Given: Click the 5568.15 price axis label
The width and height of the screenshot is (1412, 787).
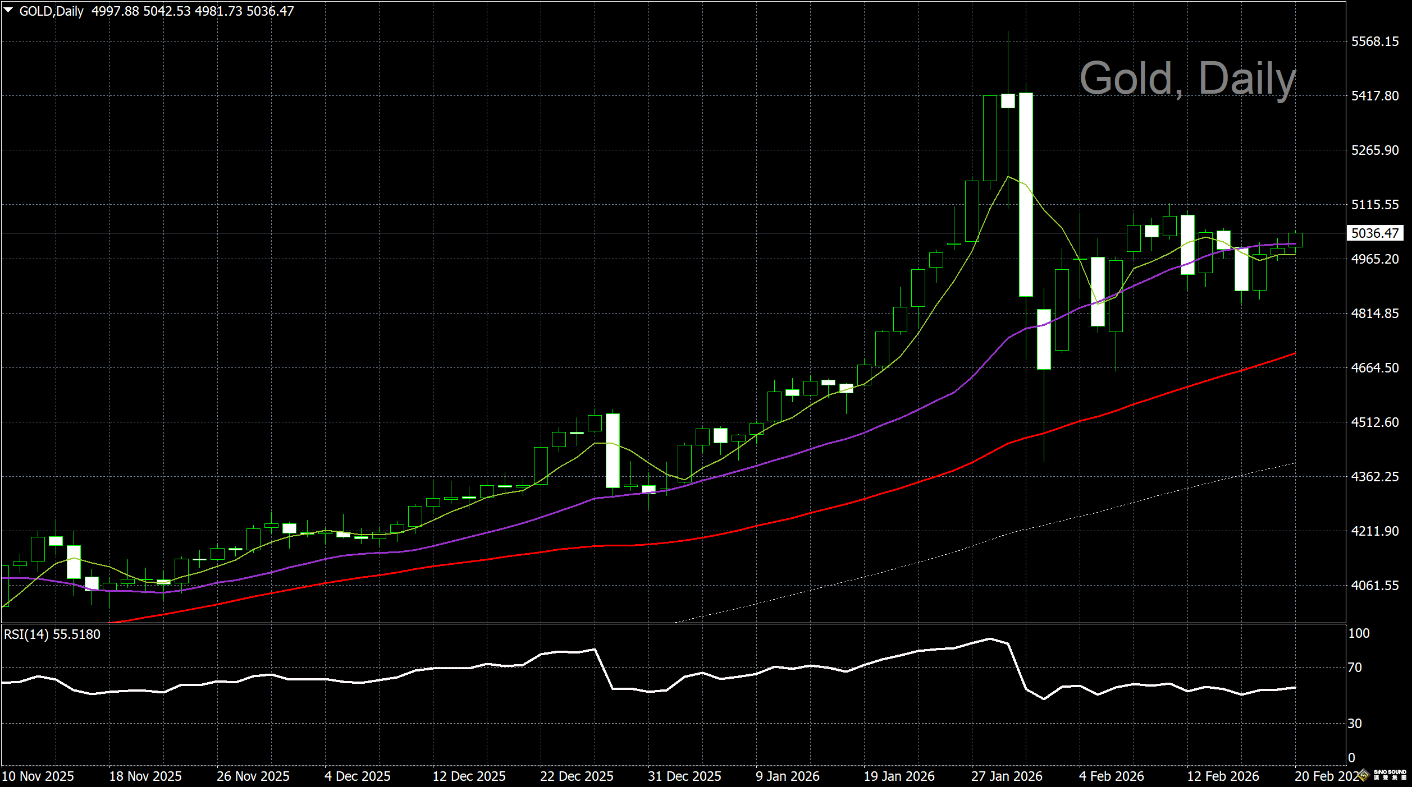Looking at the screenshot, I should click(1374, 42).
